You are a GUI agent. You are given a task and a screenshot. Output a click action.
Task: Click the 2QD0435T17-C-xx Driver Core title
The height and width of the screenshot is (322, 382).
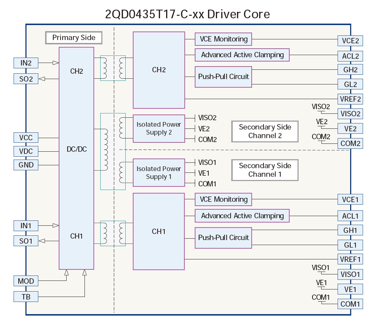pyautogui.click(x=187, y=14)
